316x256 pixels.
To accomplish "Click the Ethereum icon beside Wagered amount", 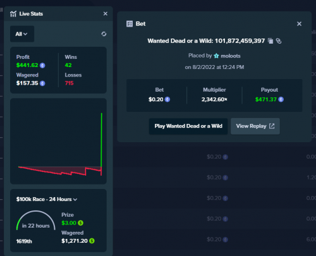I will pyautogui.click(x=42, y=83).
